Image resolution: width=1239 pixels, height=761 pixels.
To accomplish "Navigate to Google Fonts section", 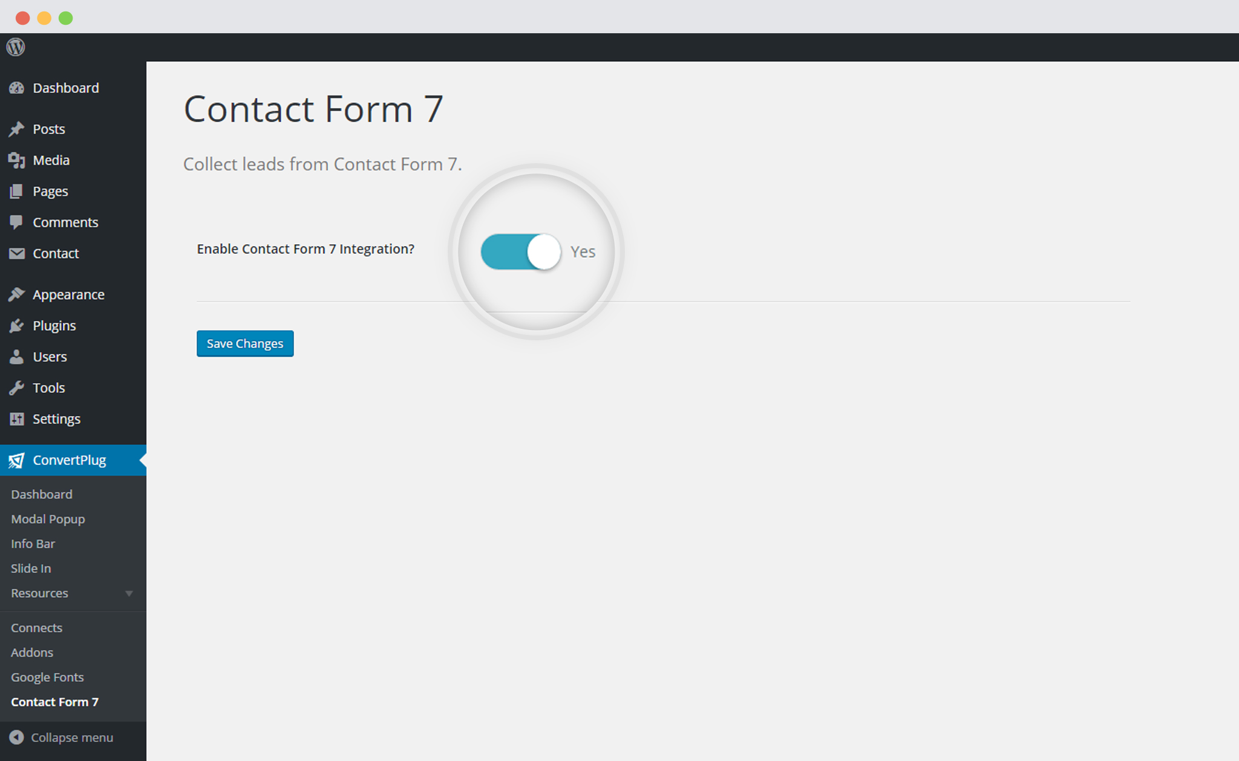I will point(48,677).
